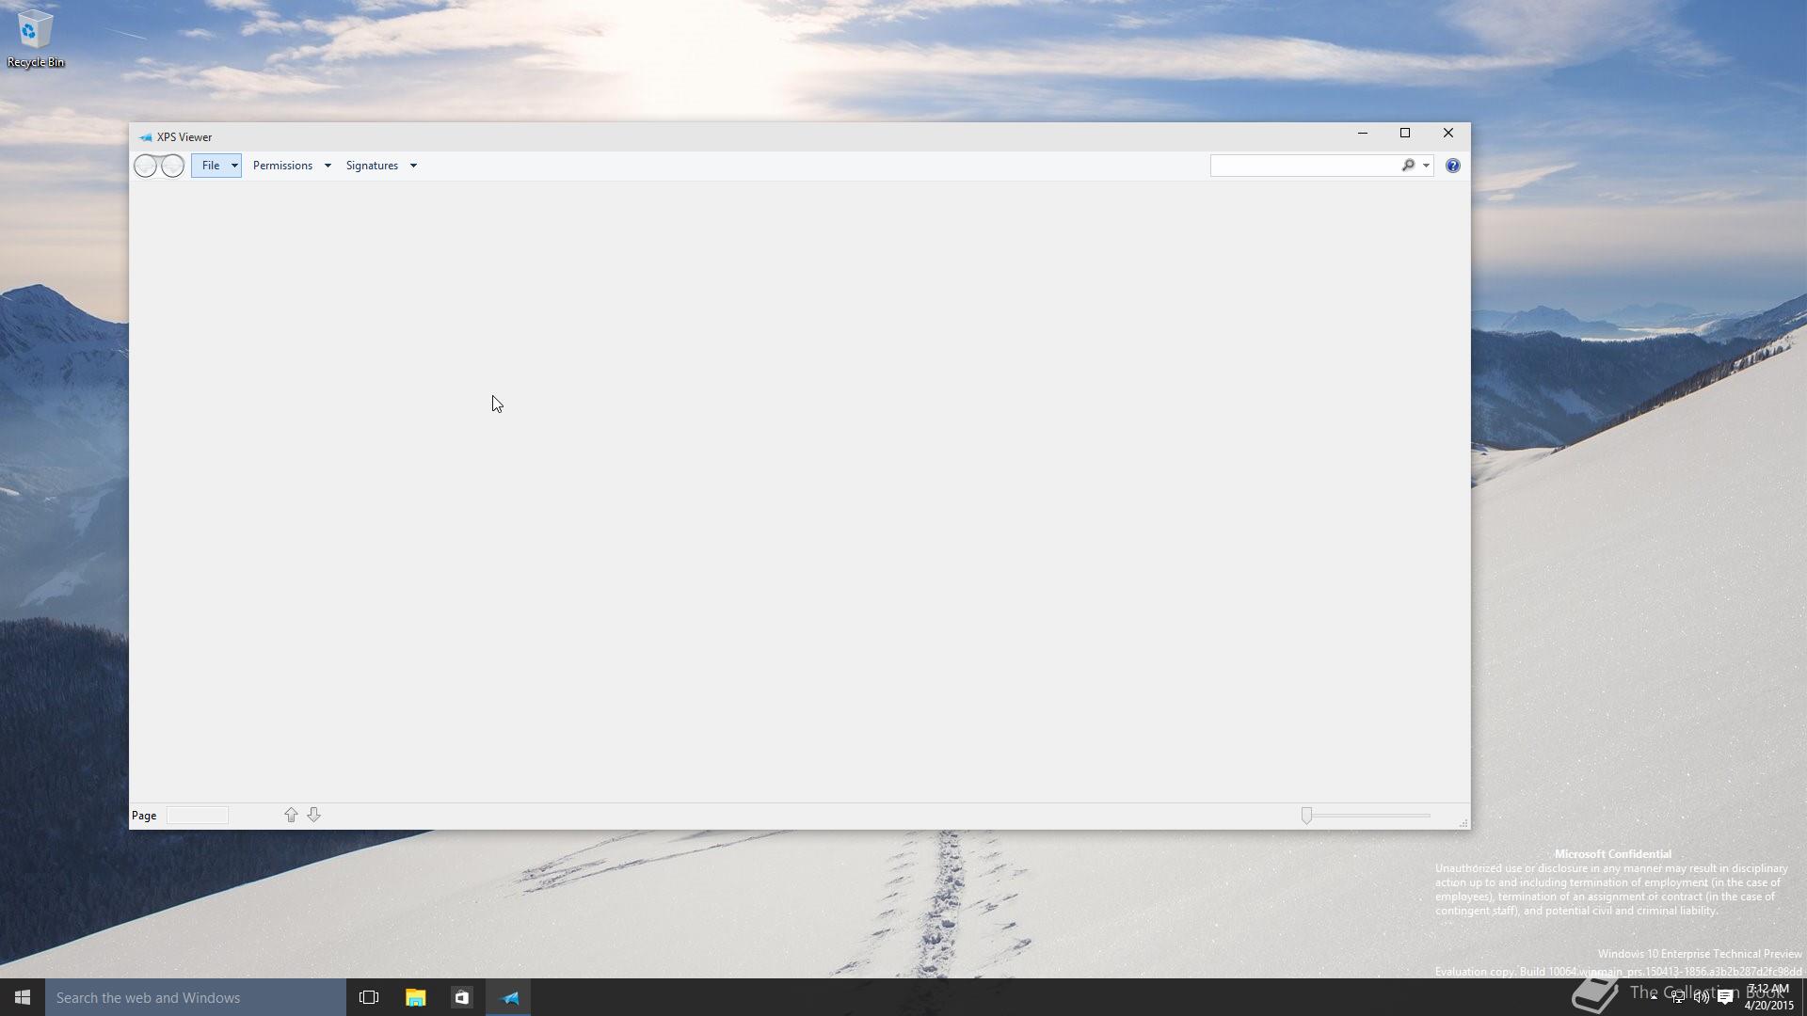This screenshot has width=1807, height=1016.
Task: Click the XPS Viewer title bar icon
Action: point(145,137)
